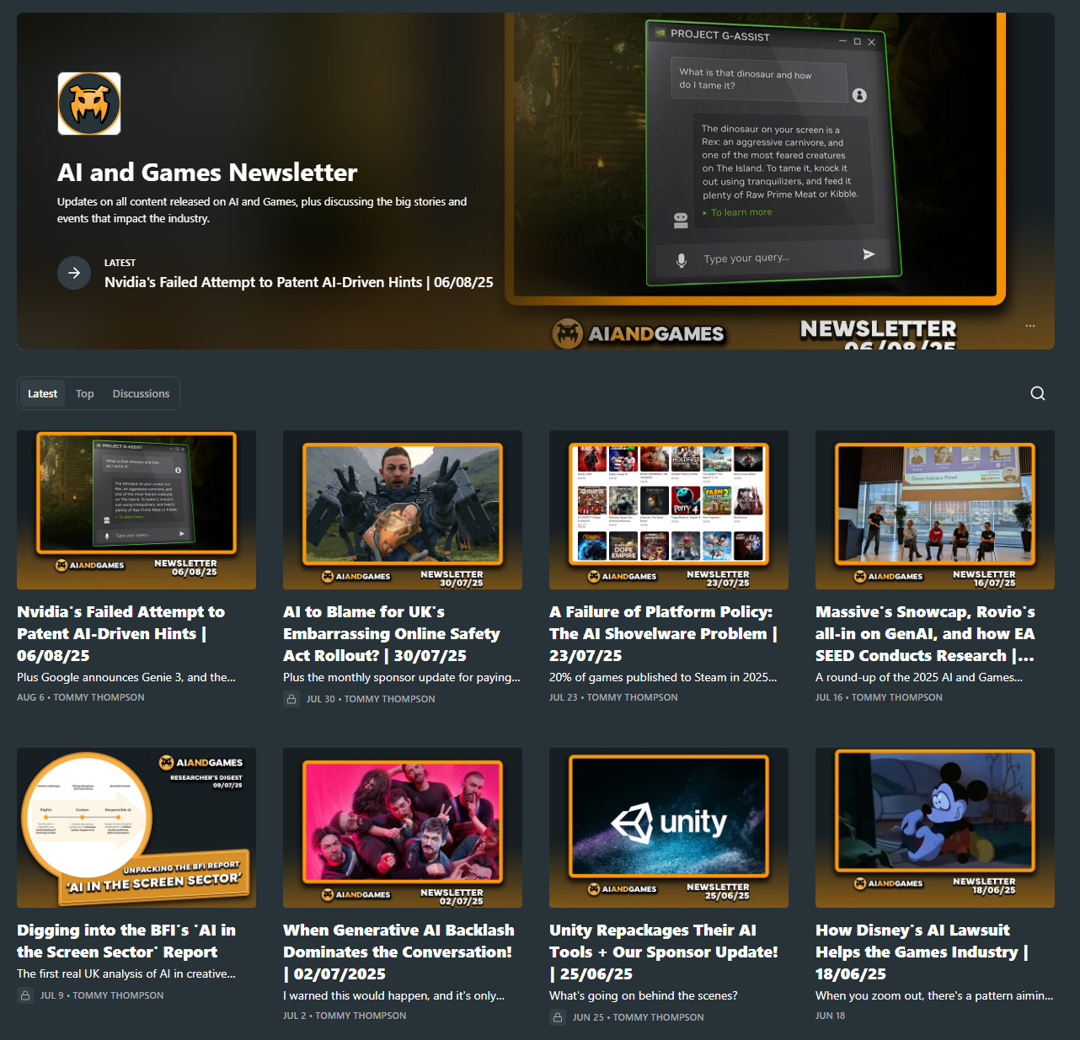
Task: Open 'How Disney's AI Lawsuit' post title
Action: coord(922,952)
